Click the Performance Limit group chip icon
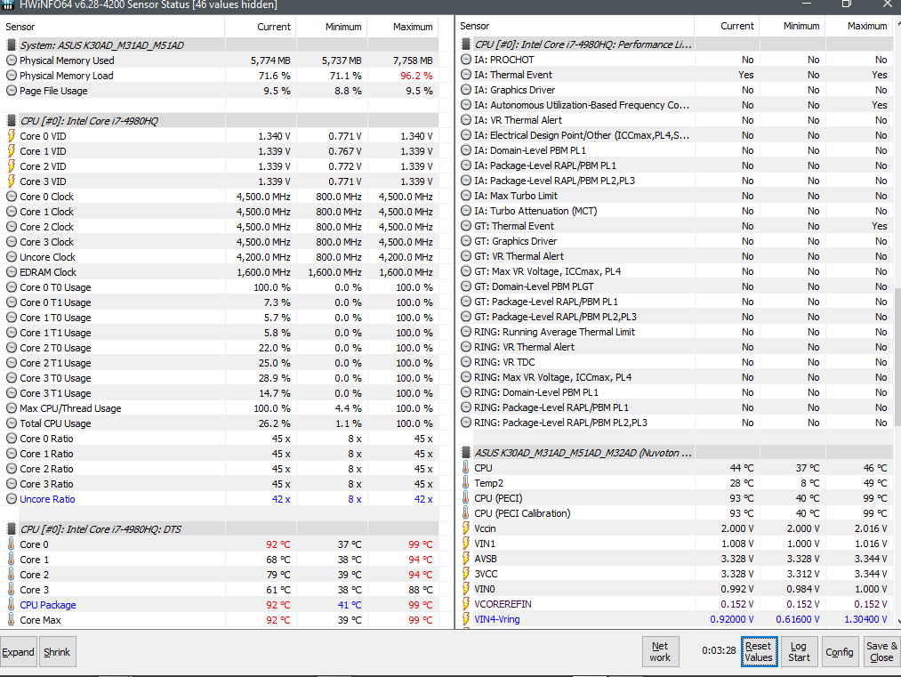 point(466,44)
